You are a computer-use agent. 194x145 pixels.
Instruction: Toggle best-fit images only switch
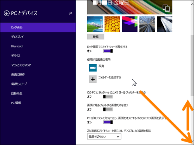point(108,109)
